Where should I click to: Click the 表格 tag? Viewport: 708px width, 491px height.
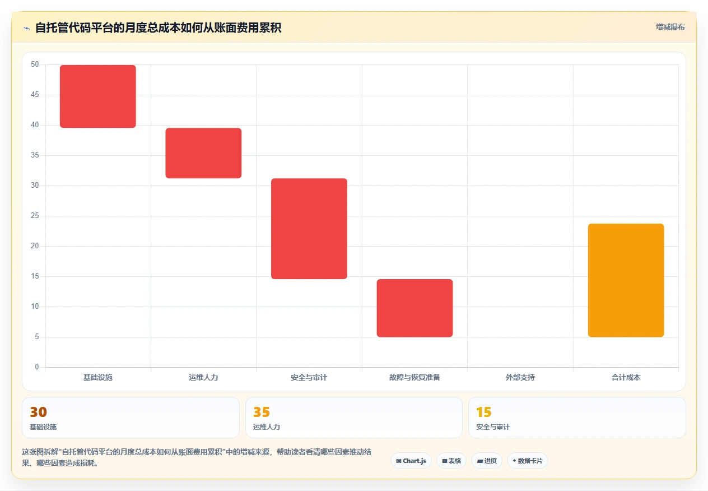click(x=451, y=461)
